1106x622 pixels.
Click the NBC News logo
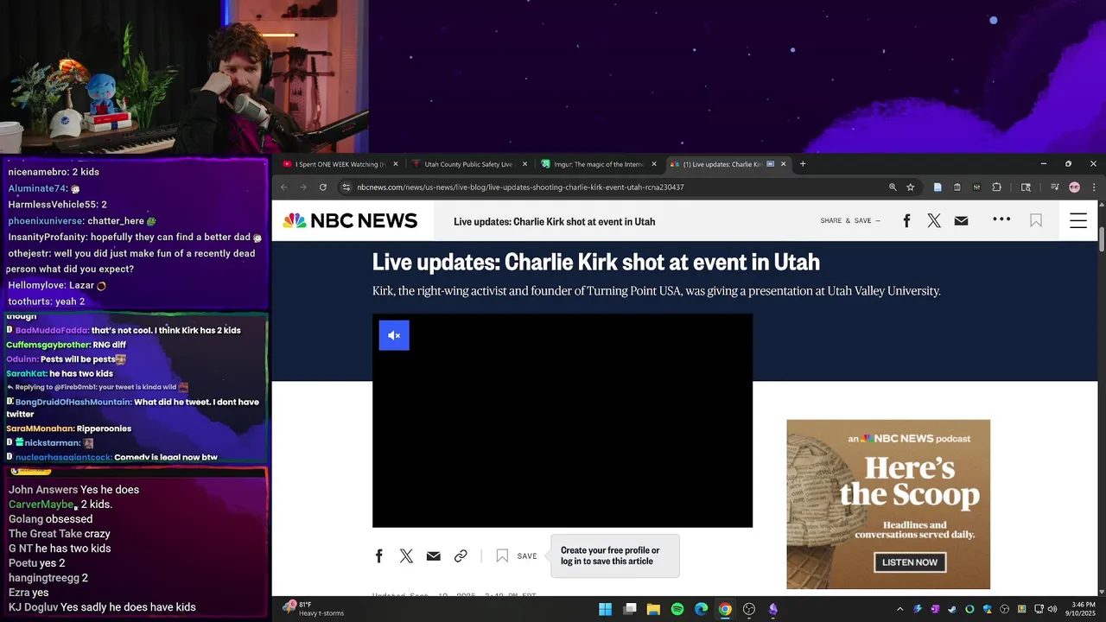point(350,221)
